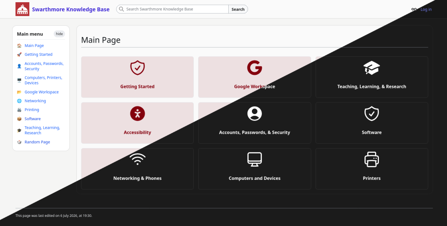This screenshot has height=226, width=447.
Task: Click the printer icon beside Printing
Action: tap(19, 109)
